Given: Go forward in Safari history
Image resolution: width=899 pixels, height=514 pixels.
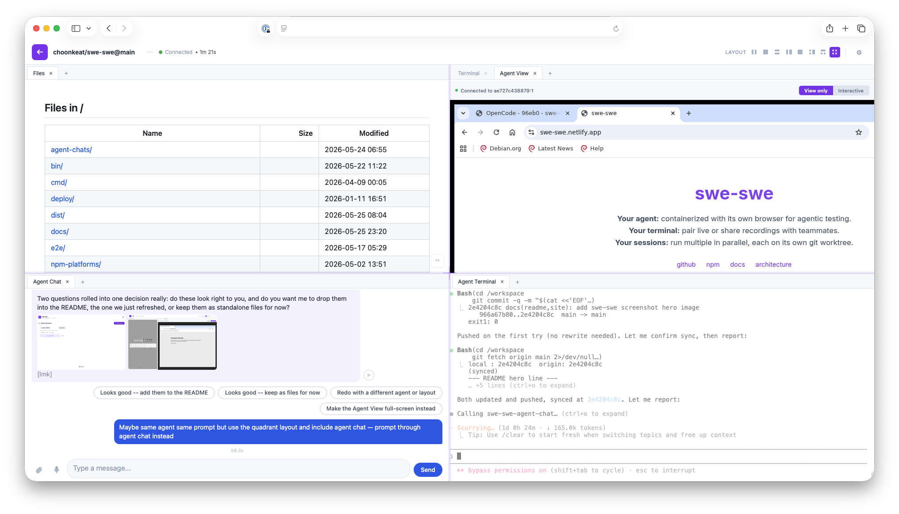Looking at the screenshot, I should pos(124,28).
